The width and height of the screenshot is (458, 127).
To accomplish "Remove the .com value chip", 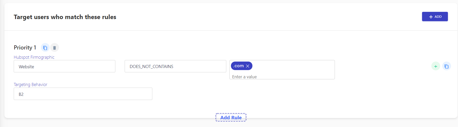I will pos(248,66).
